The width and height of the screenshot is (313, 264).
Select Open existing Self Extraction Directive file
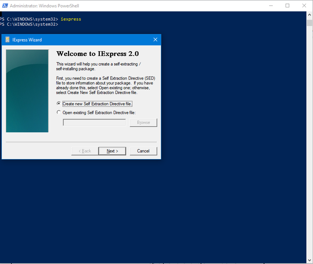pos(59,112)
